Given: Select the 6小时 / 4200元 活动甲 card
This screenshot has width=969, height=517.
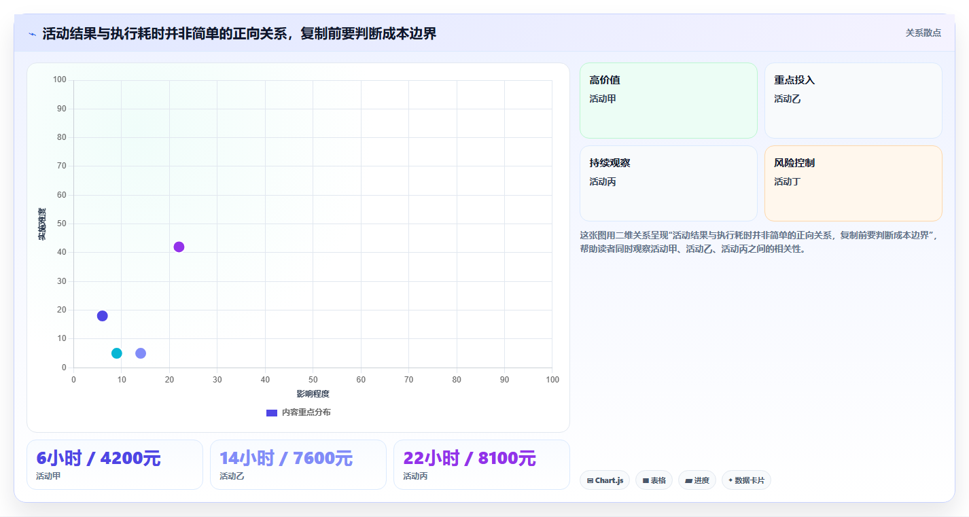Looking at the screenshot, I should coord(115,465).
